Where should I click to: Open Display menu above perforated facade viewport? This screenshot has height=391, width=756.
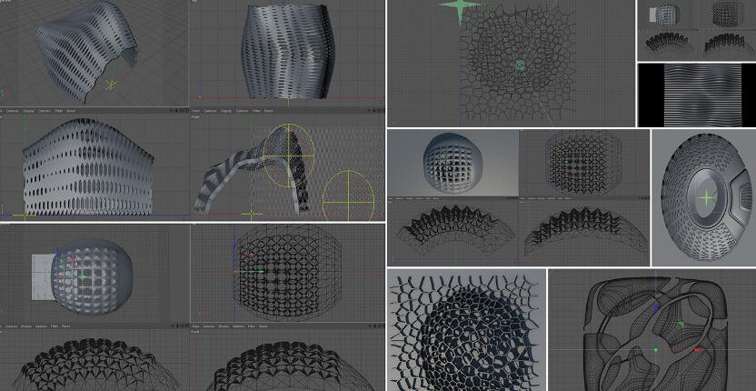click(x=29, y=111)
